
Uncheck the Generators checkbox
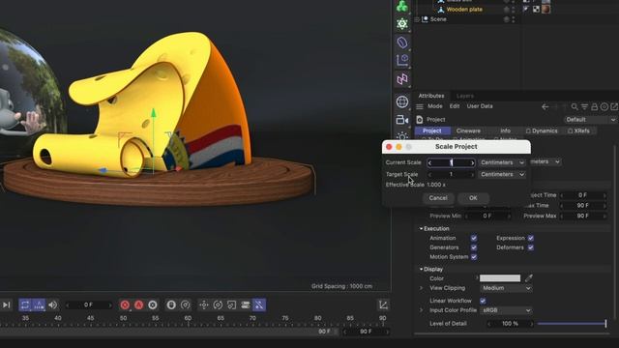coord(474,247)
